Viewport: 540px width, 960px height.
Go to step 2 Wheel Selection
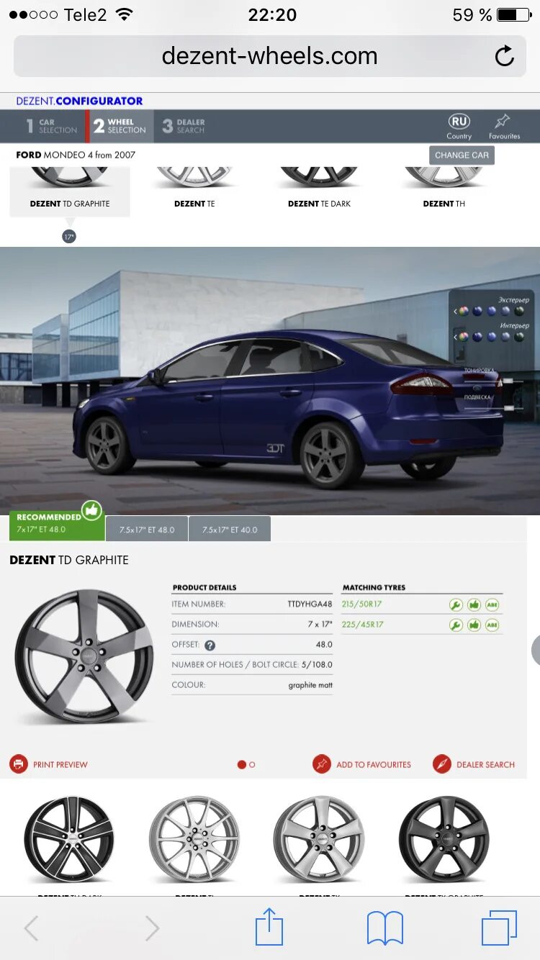coord(120,126)
